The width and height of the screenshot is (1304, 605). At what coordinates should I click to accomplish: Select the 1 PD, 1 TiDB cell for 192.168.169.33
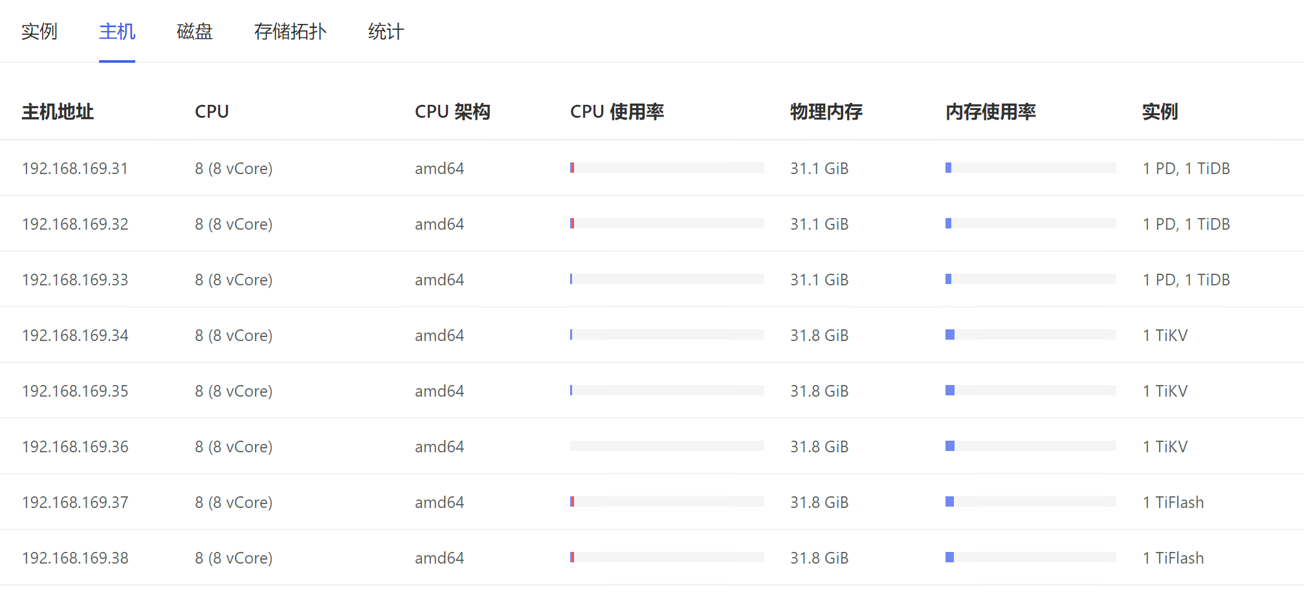coord(1186,279)
